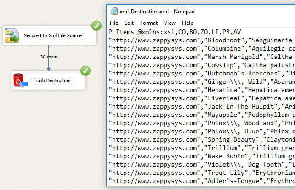This screenshot has height=190, width=295.
Task: Click the Trash Destination red bin icon
Action: (21, 81)
